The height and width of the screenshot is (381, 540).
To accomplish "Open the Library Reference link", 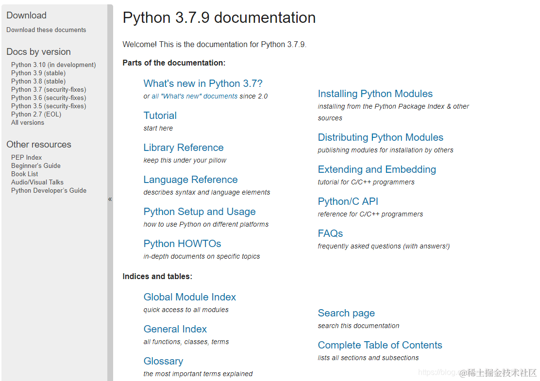I will (x=184, y=148).
